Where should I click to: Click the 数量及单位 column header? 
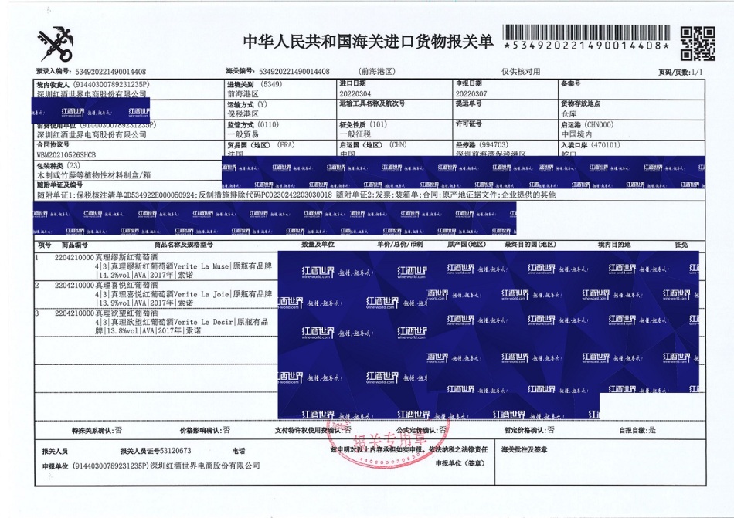coord(318,245)
